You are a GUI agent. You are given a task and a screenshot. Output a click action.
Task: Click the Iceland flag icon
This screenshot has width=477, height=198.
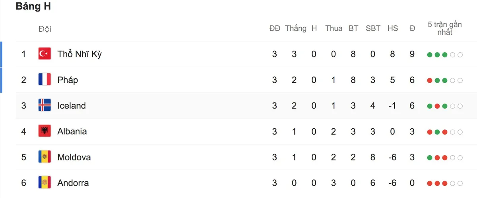(45, 105)
